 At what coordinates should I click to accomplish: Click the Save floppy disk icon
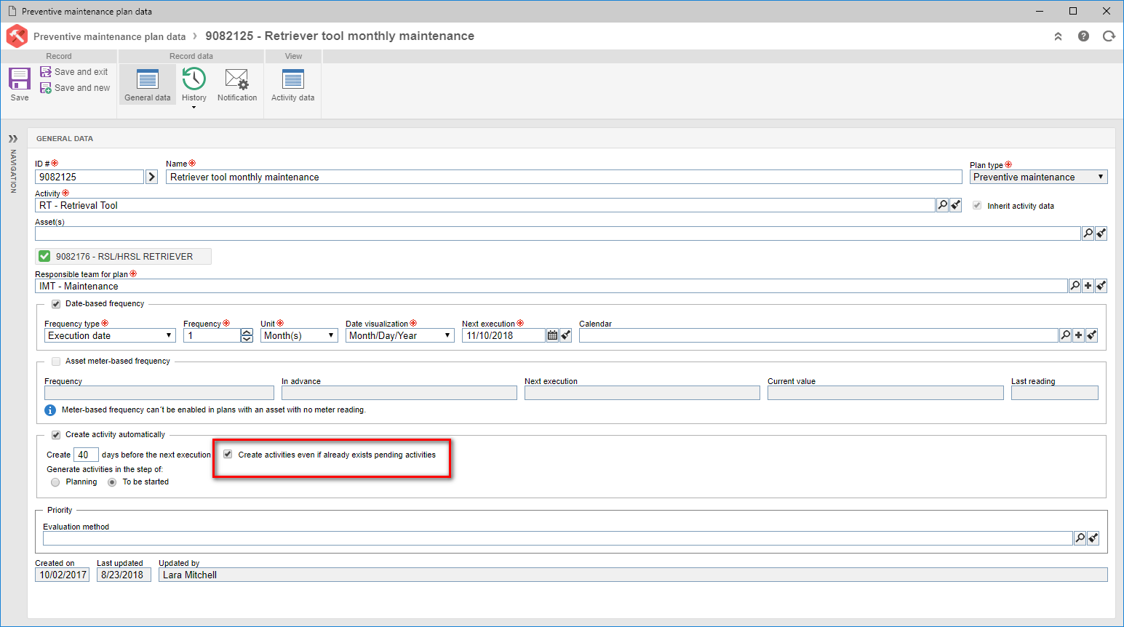click(20, 79)
